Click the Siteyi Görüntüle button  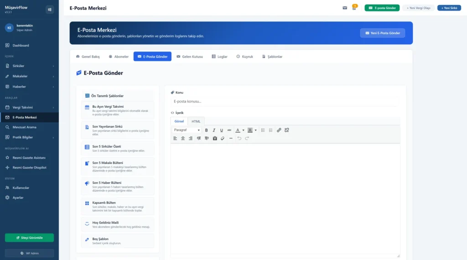tap(30, 238)
